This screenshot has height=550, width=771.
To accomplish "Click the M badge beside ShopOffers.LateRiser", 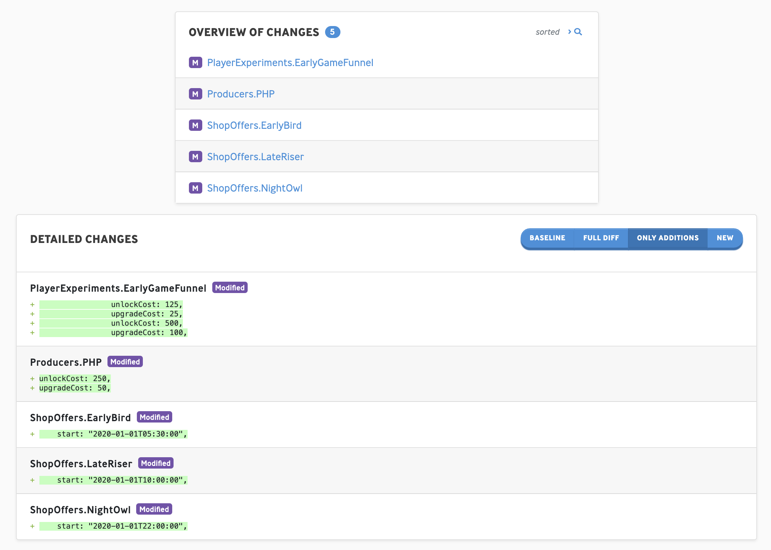I will pyautogui.click(x=195, y=157).
